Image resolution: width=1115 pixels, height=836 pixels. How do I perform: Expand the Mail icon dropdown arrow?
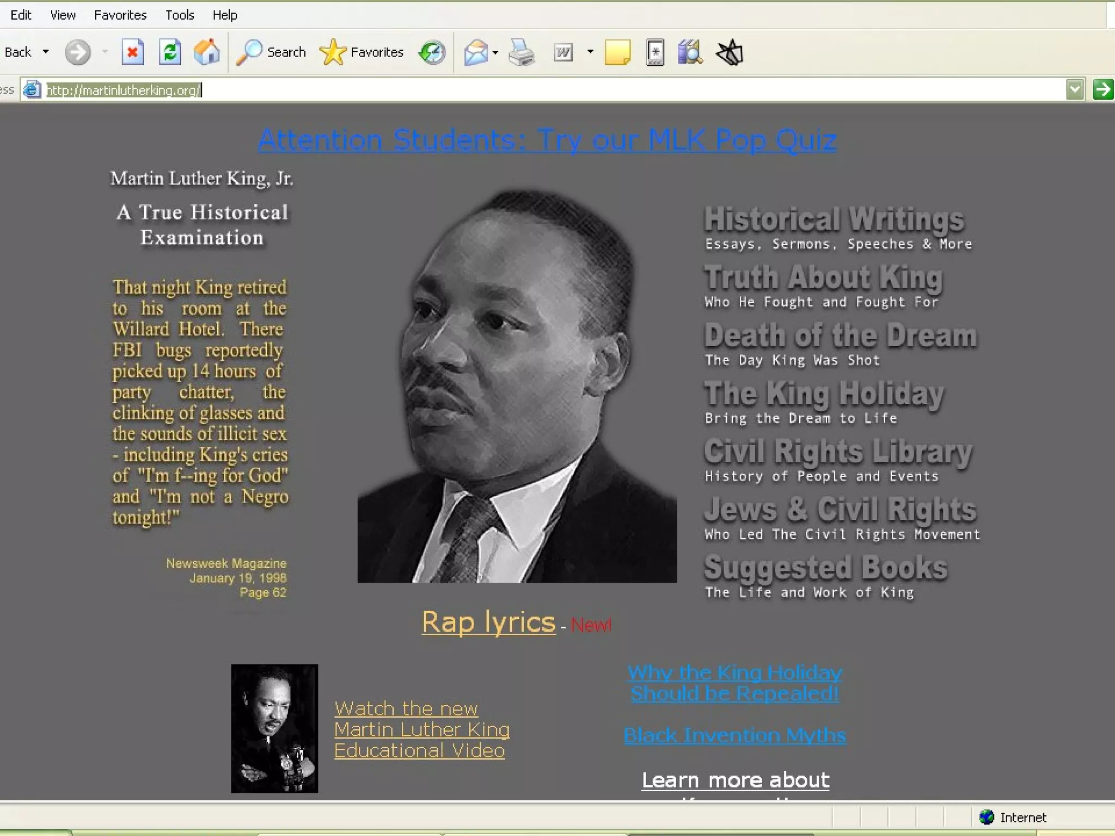coord(495,52)
